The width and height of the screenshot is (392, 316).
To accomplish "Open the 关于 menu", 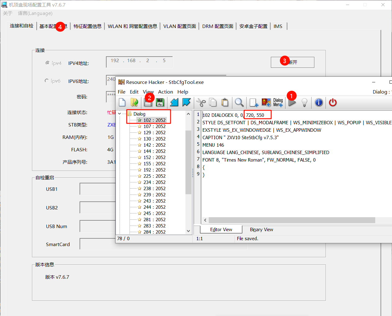I will (x=8, y=13).
